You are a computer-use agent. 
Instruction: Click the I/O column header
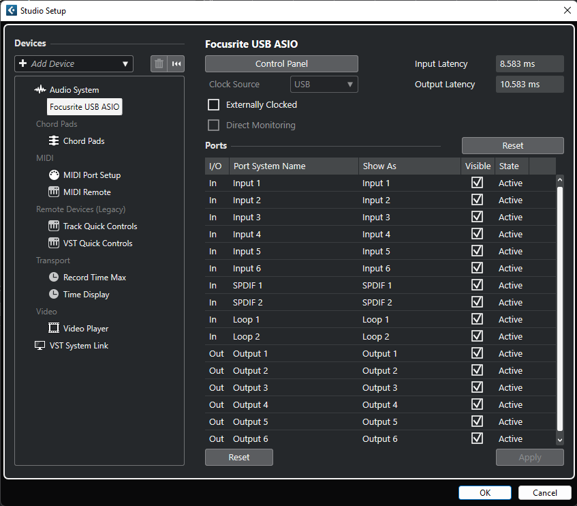click(x=217, y=166)
